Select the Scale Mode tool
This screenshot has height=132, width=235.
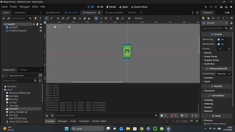[68, 18]
